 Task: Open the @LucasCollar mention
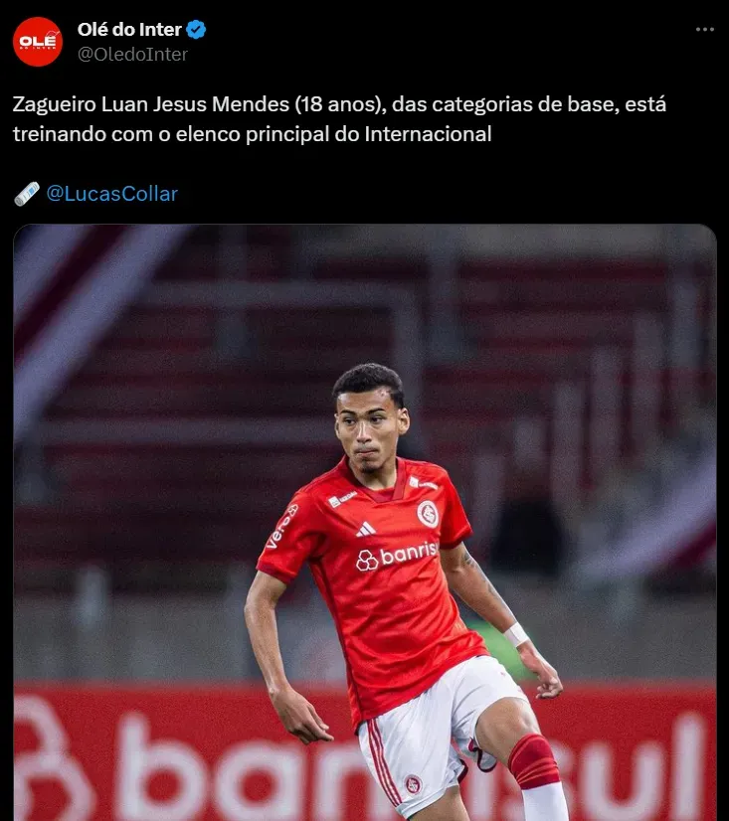tap(112, 194)
